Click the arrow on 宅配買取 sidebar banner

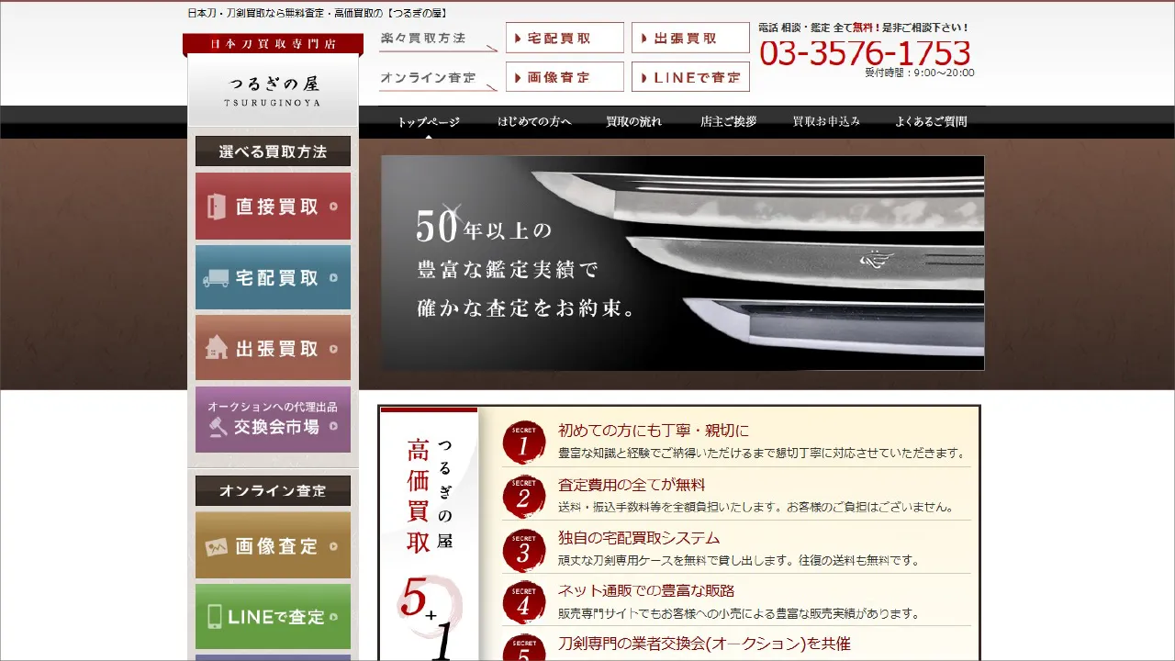tap(332, 277)
